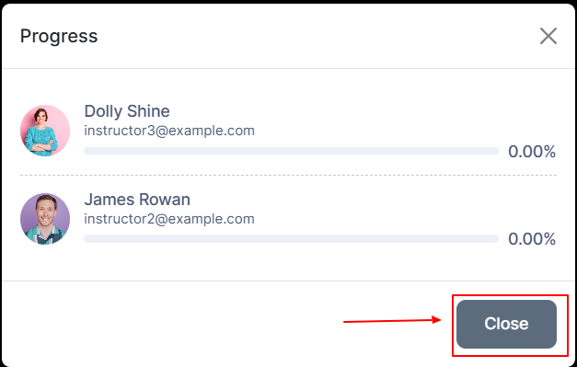Click the dashed divider between the two users
The height and width of the screenshot is (367, 577).
click(289, 176)
